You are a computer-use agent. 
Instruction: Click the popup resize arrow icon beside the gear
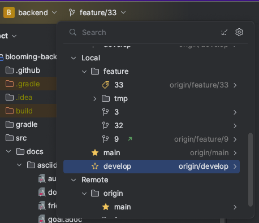225,32
